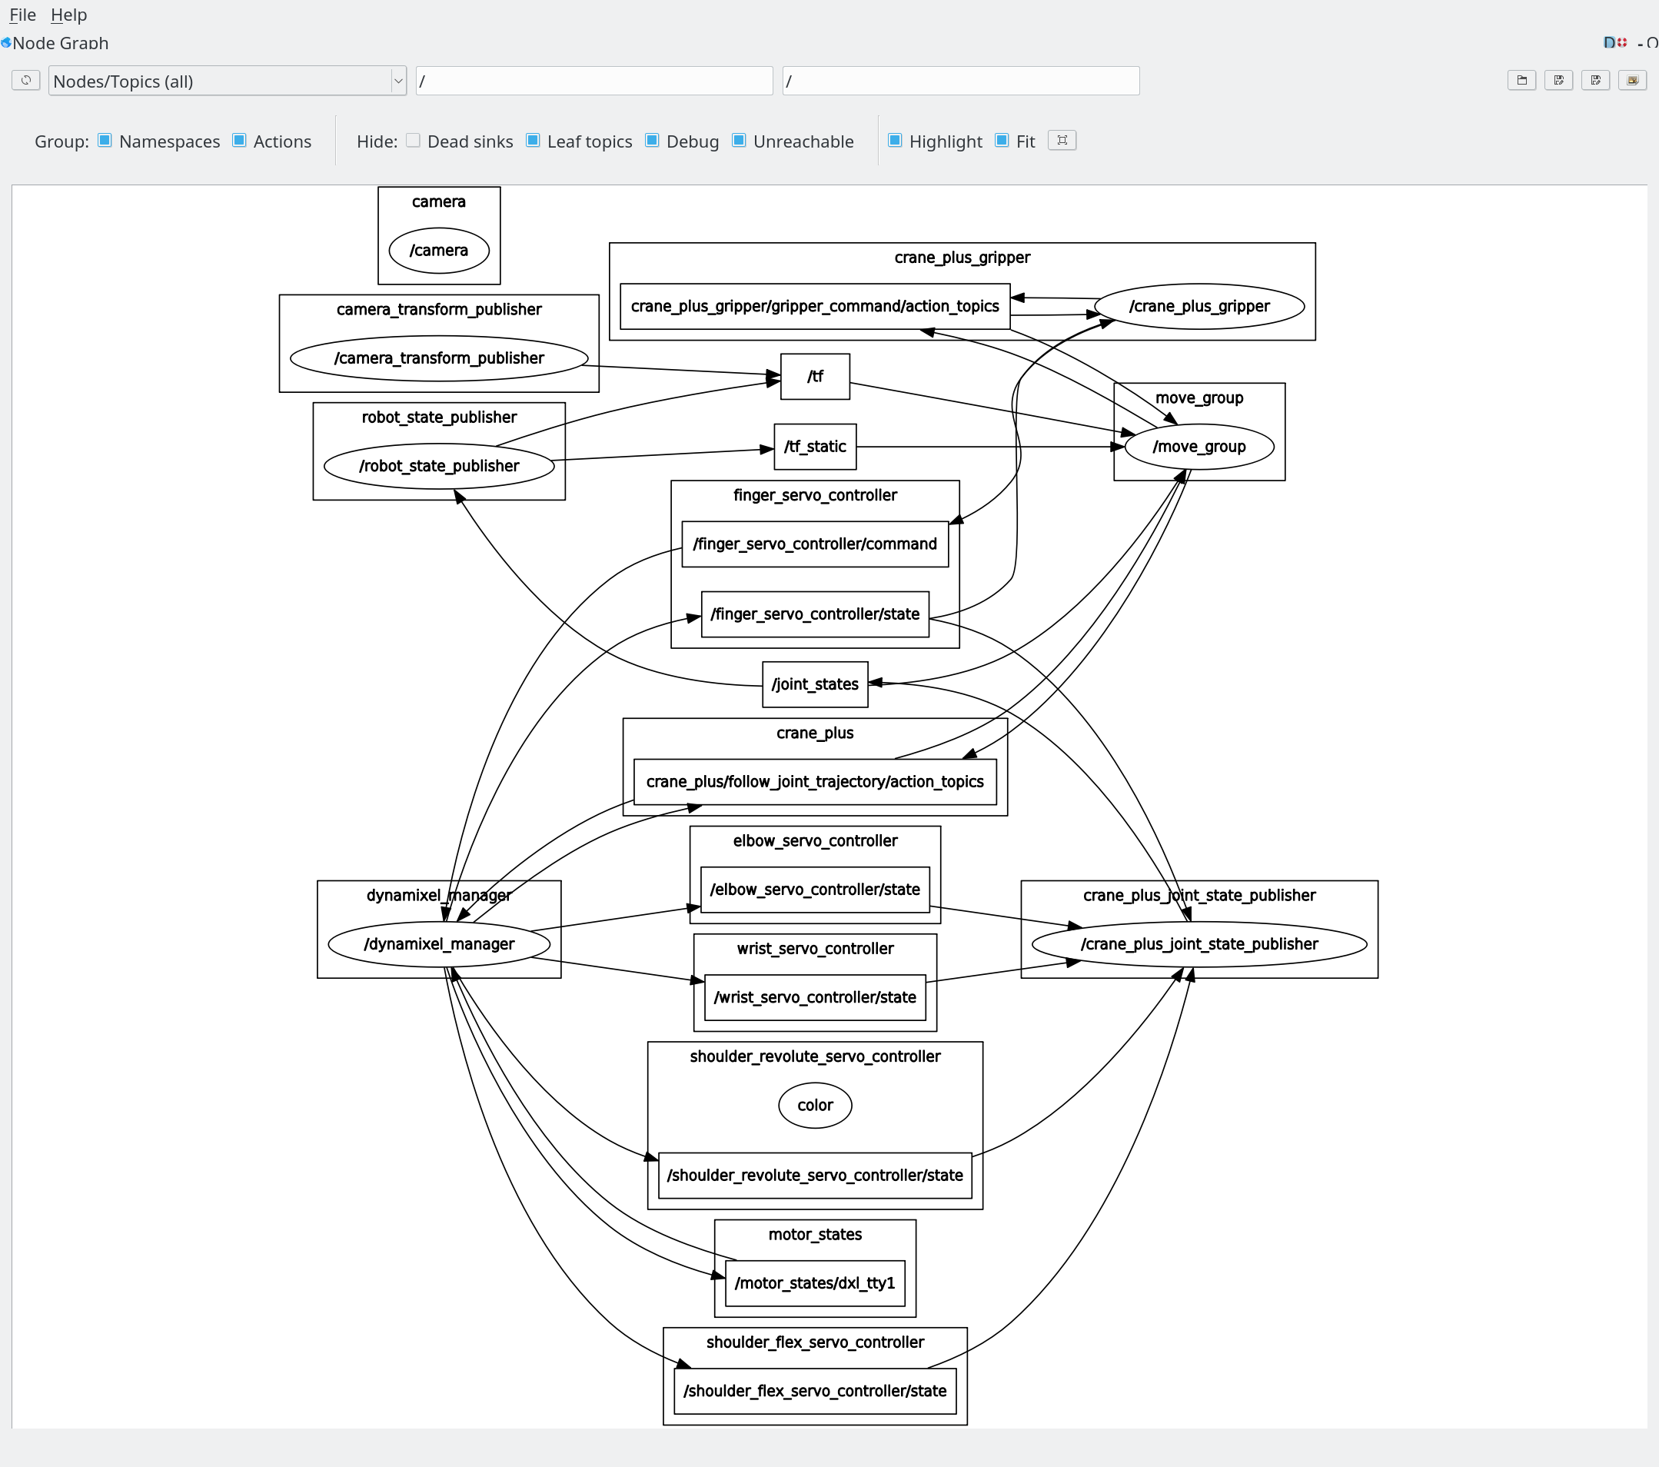Open the File menu
The width and height of the screenshot is (1659, 1467).
[22, 14]
